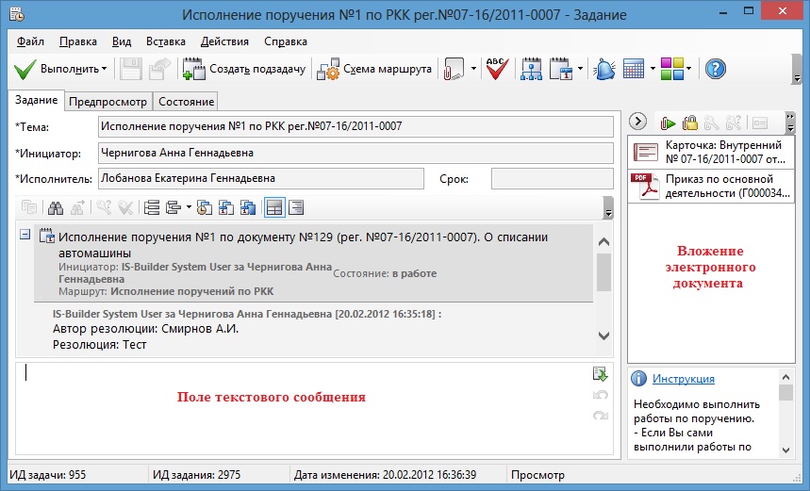This screenshot has width=810, height=491.
Task: Open the help question mark icon
Action: tap(716, 69)
